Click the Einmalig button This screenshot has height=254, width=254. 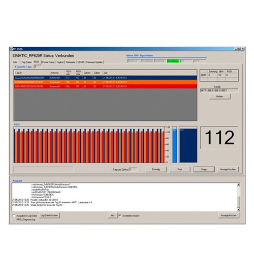156,169
